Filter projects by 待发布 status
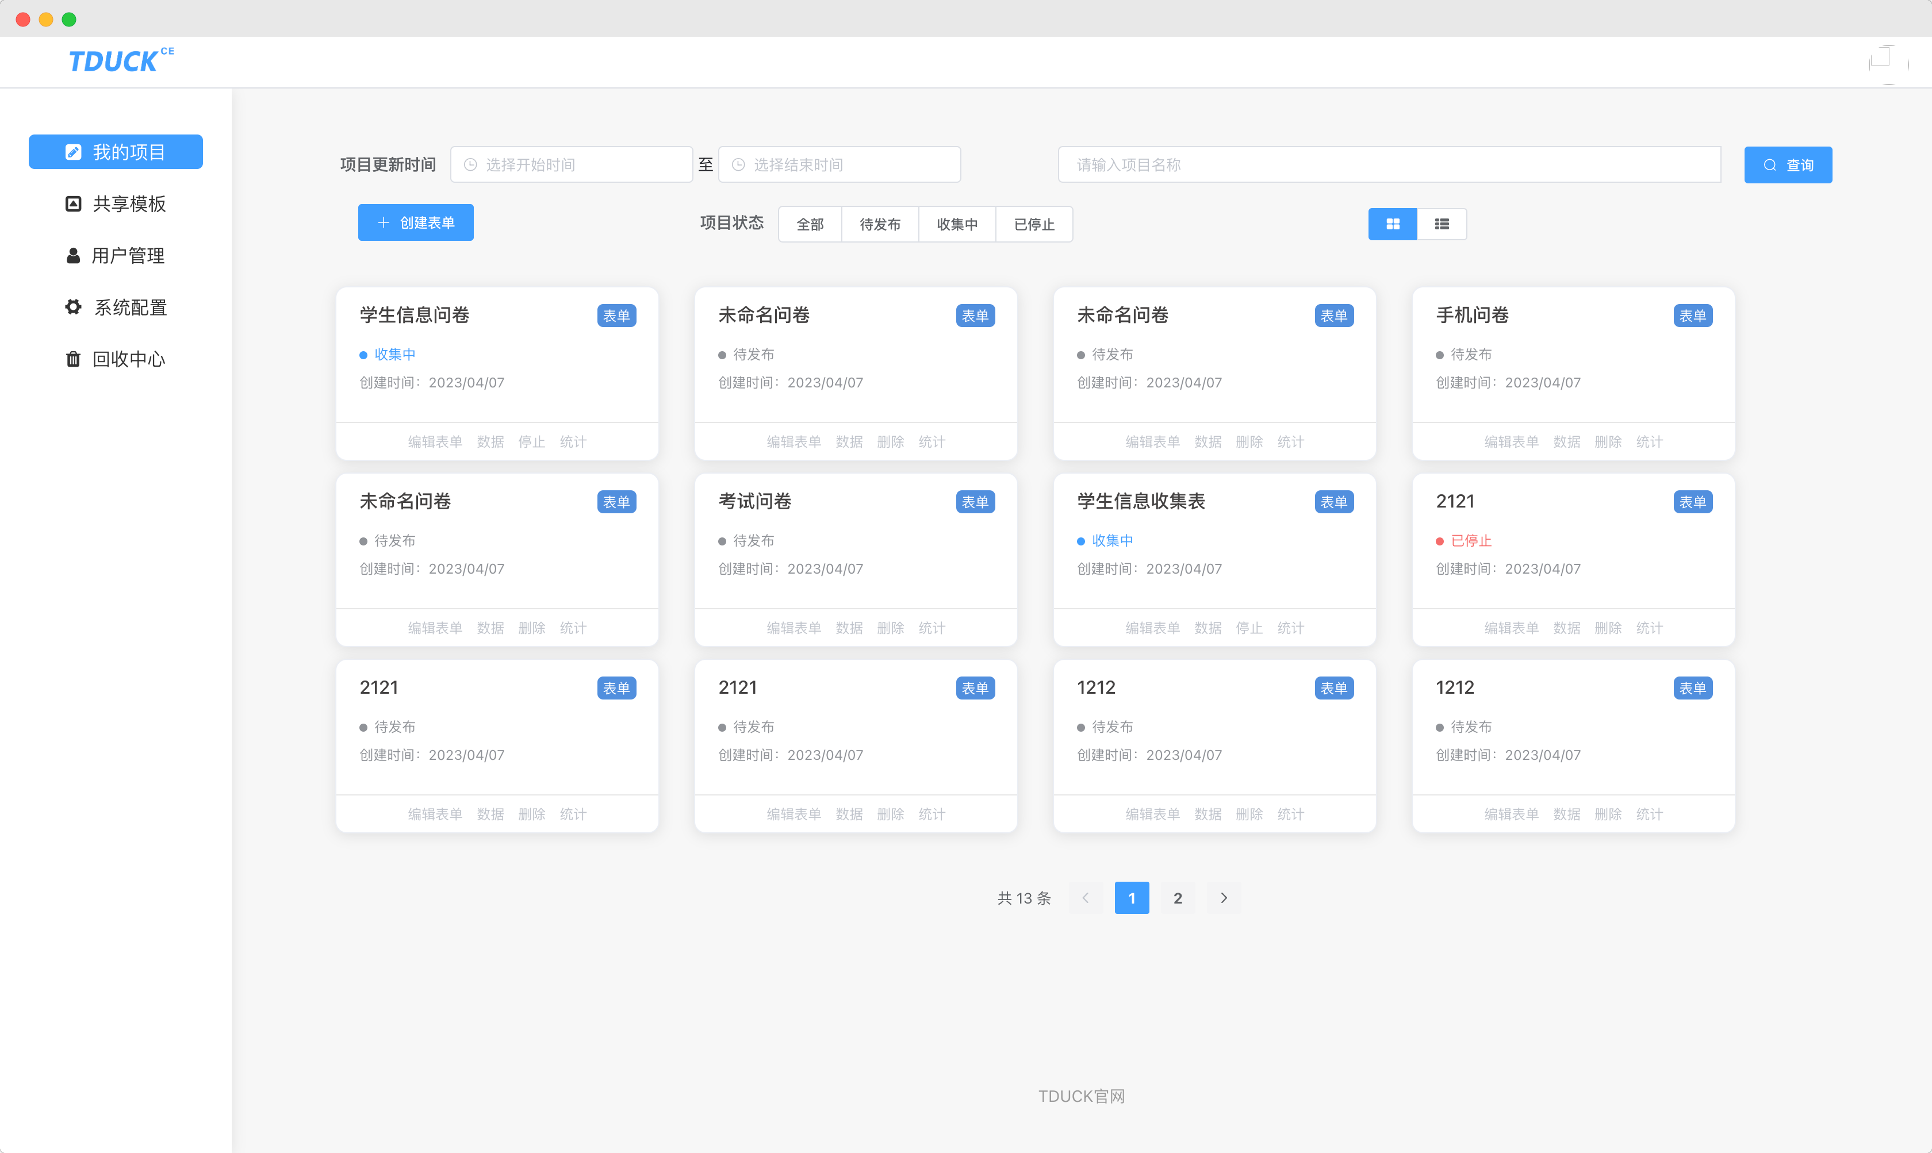This screenshot has width=1932, height=1153. 880,224
